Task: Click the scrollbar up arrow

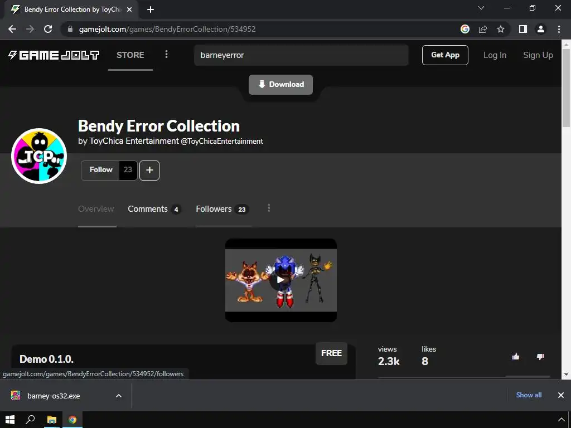Action: [x=567, y=43]
